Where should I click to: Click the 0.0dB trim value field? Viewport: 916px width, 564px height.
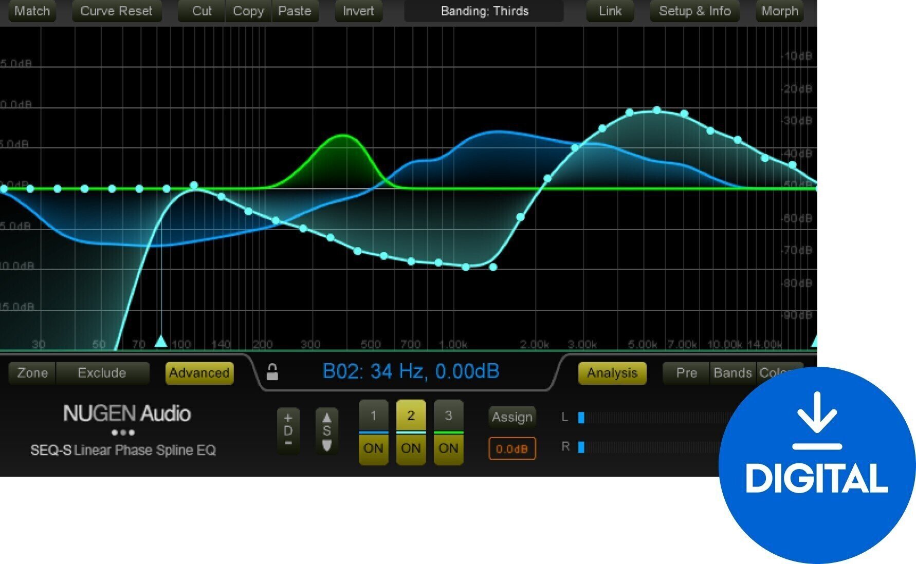point(511,448)
